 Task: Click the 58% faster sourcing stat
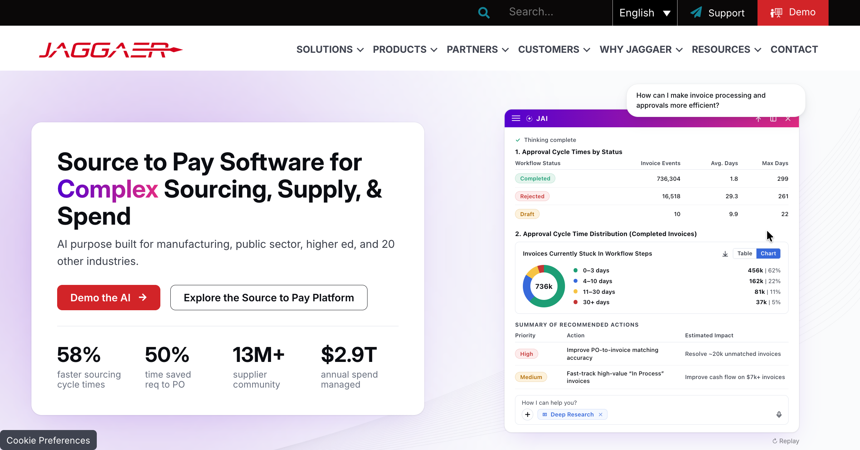coord(89,367)
